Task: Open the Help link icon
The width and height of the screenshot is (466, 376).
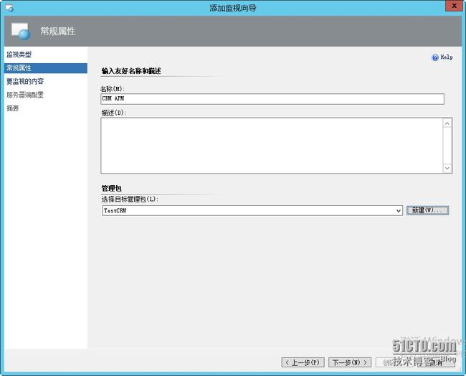Action: (434, 57)
